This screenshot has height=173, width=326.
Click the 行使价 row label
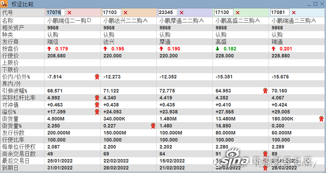(x=10, y=56)
